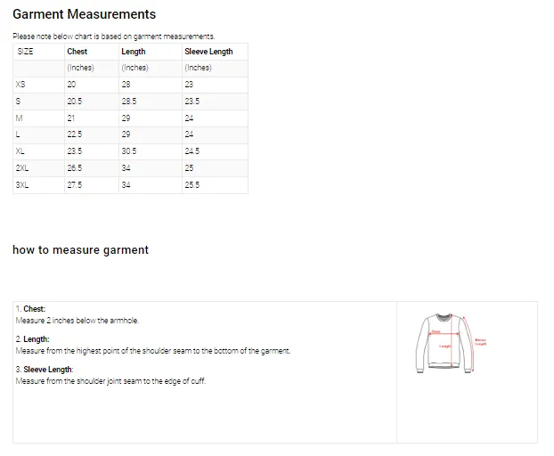The height and width of the screenshot is (456, 554).
Task: Click the Sleeve Length column header
Action: pos(208,52)
